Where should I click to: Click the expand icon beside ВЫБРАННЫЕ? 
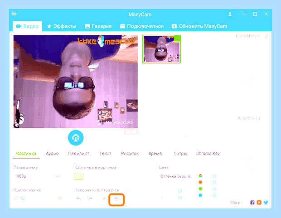(266, 36)
